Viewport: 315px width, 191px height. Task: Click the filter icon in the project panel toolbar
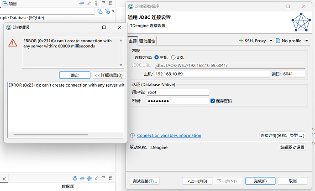pos(106,11)
